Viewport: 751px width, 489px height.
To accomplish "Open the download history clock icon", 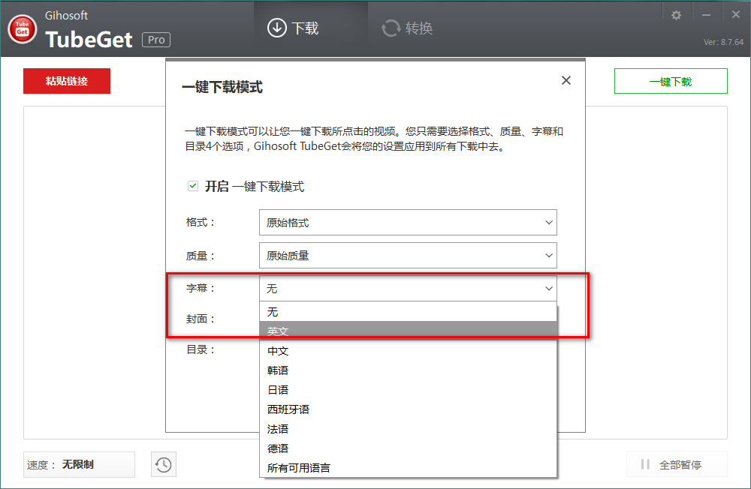I will coord(163,464).
